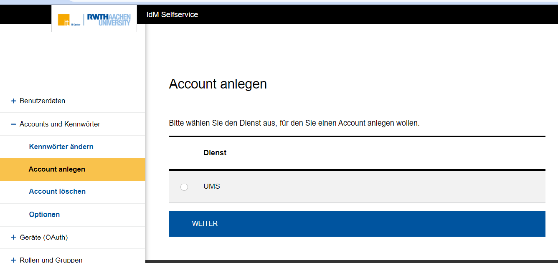
Task: Click the UMS service name text
Action: (x=212, y=187)
